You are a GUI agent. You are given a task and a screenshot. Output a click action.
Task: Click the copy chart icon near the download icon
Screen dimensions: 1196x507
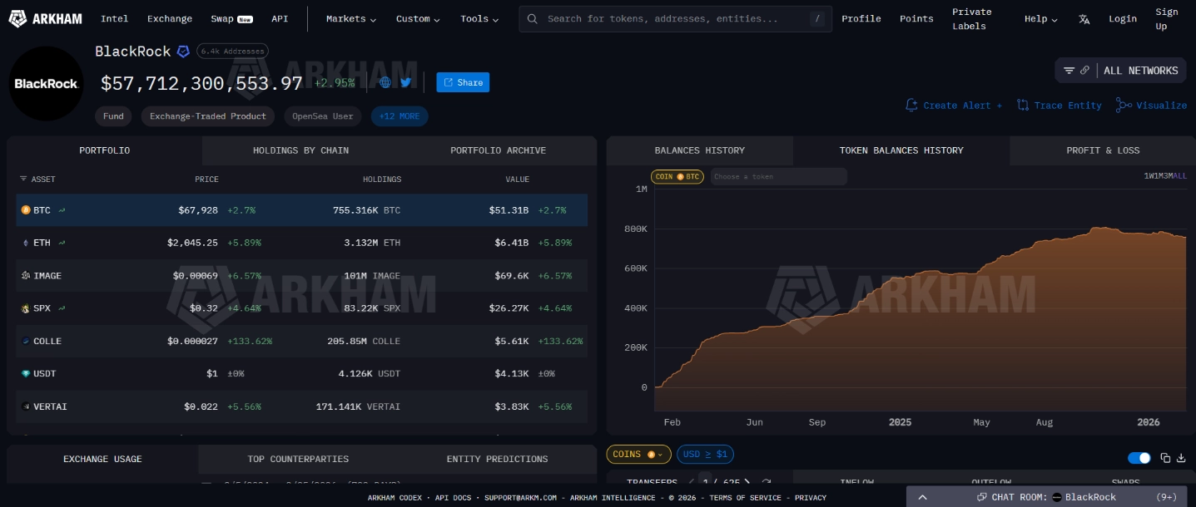click(1165, 458)
